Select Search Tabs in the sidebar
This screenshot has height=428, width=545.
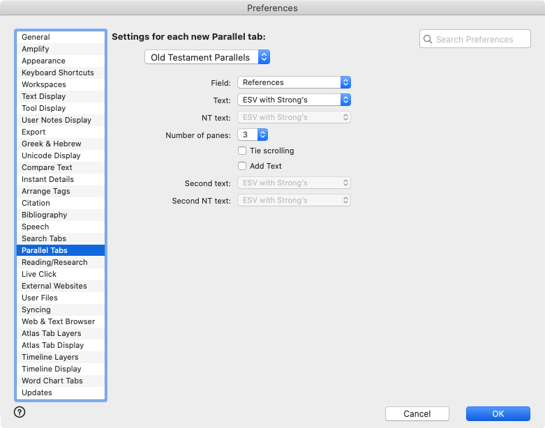click(x=44, y=238)
